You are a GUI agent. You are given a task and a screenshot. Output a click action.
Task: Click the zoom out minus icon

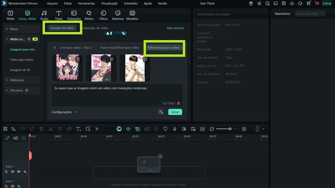(x=212, y=129)
